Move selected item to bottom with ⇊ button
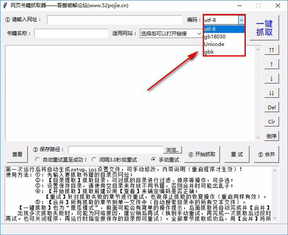The height and width of the screenshot is (235, 288). point(272,93)
